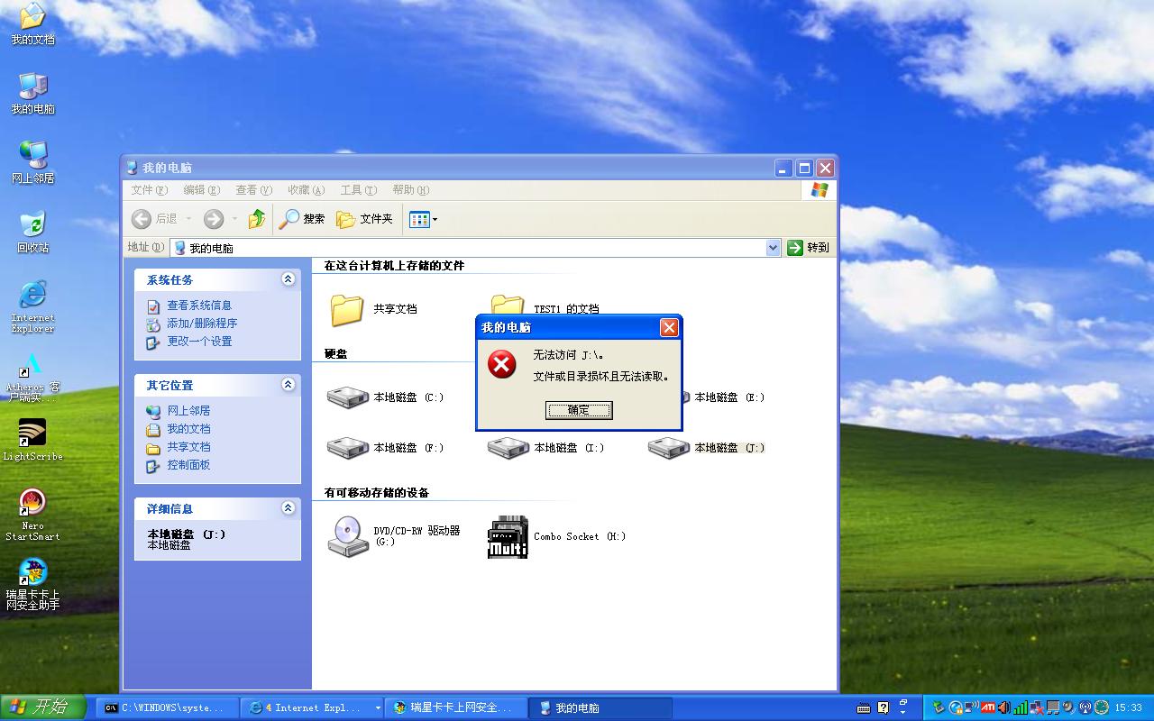Collapse the 系统任务 panel

pyautogui.click(x=288, y=279)
